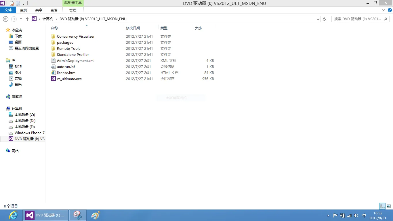Switch to large icons view
This screenshot has height=221, width=393.
coord(389,206)
